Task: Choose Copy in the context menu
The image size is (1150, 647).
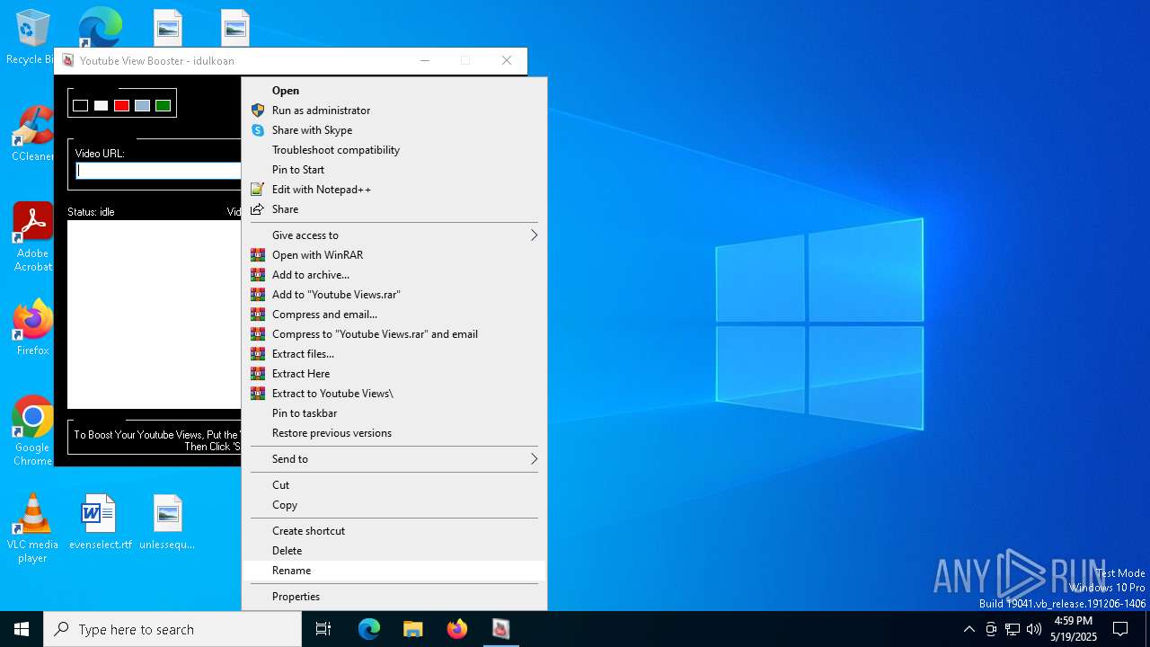Action: [x=394, y=505]
